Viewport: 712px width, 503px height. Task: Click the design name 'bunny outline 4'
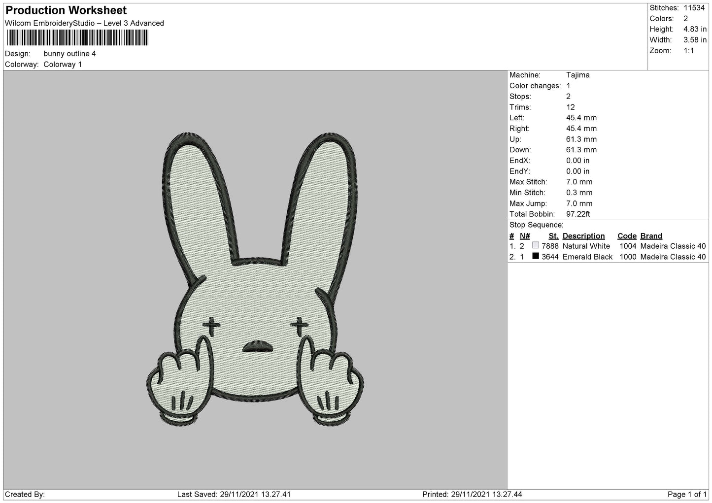click(x=69, y=54)
